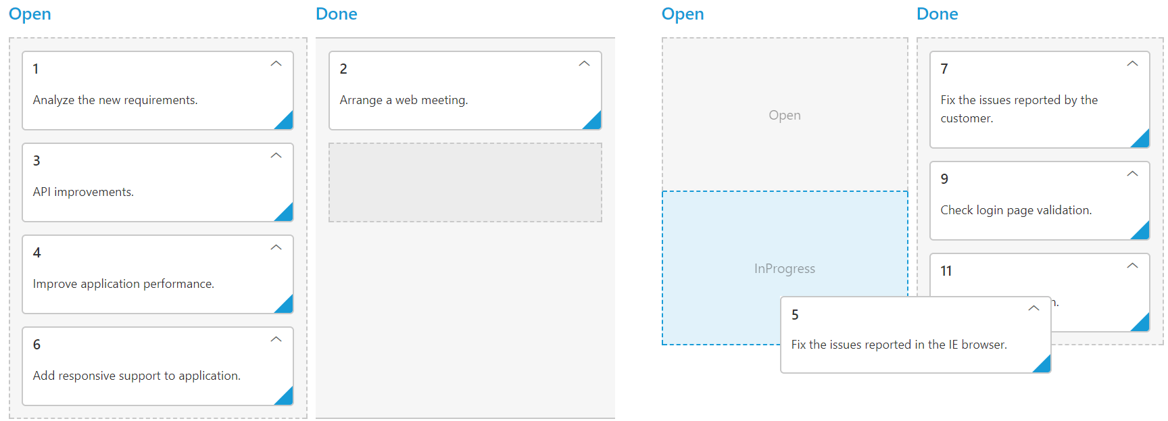The width and height of the screenshot is (1168, 421).
Task: Collapse card 11 with its chevron
Action: click(x=1132, y=266)
